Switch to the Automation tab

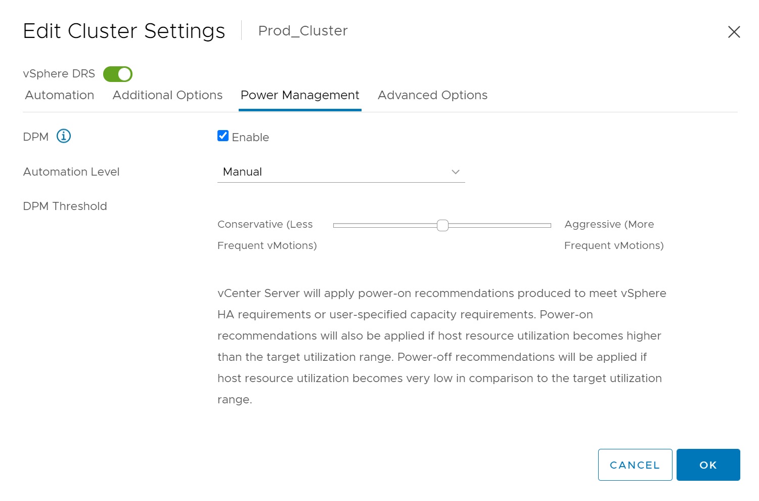tap(60, 95)
